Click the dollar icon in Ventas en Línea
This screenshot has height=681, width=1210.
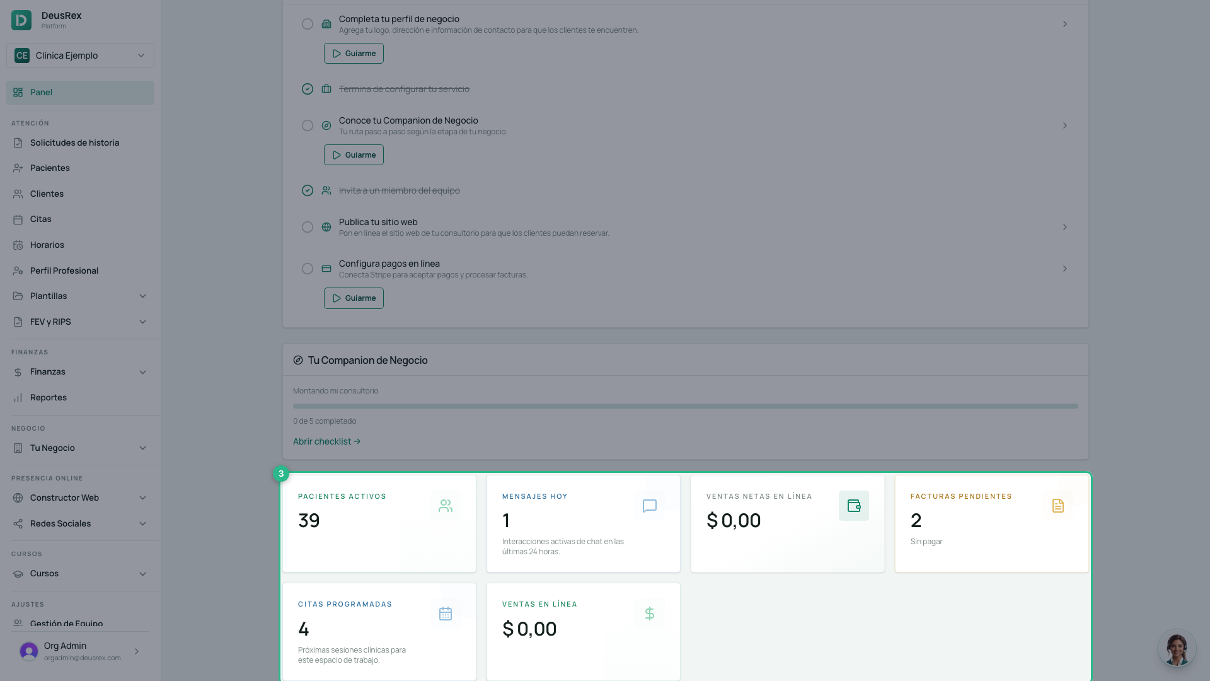(x=649, y=614)
